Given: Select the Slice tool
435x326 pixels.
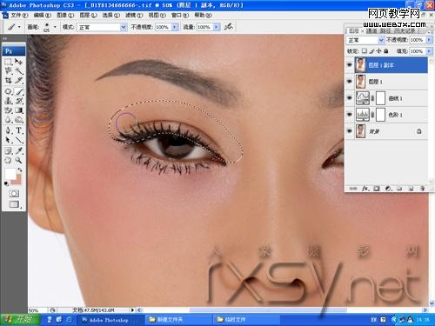Looking at the screenshot, I should coord(18,81).
